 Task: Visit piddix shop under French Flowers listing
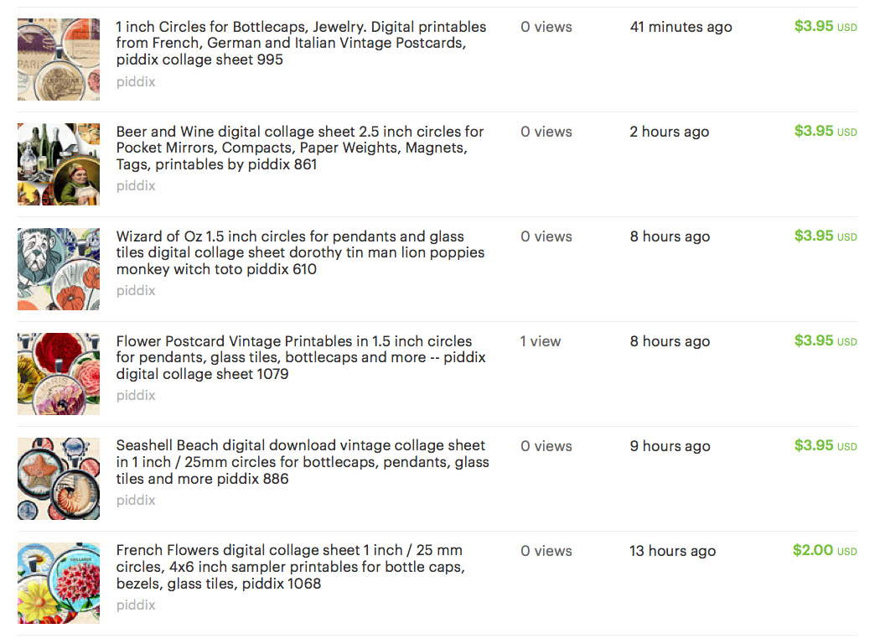[x=136, y=605]
